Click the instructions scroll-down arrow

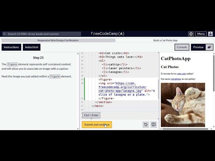tap(78, 129)
